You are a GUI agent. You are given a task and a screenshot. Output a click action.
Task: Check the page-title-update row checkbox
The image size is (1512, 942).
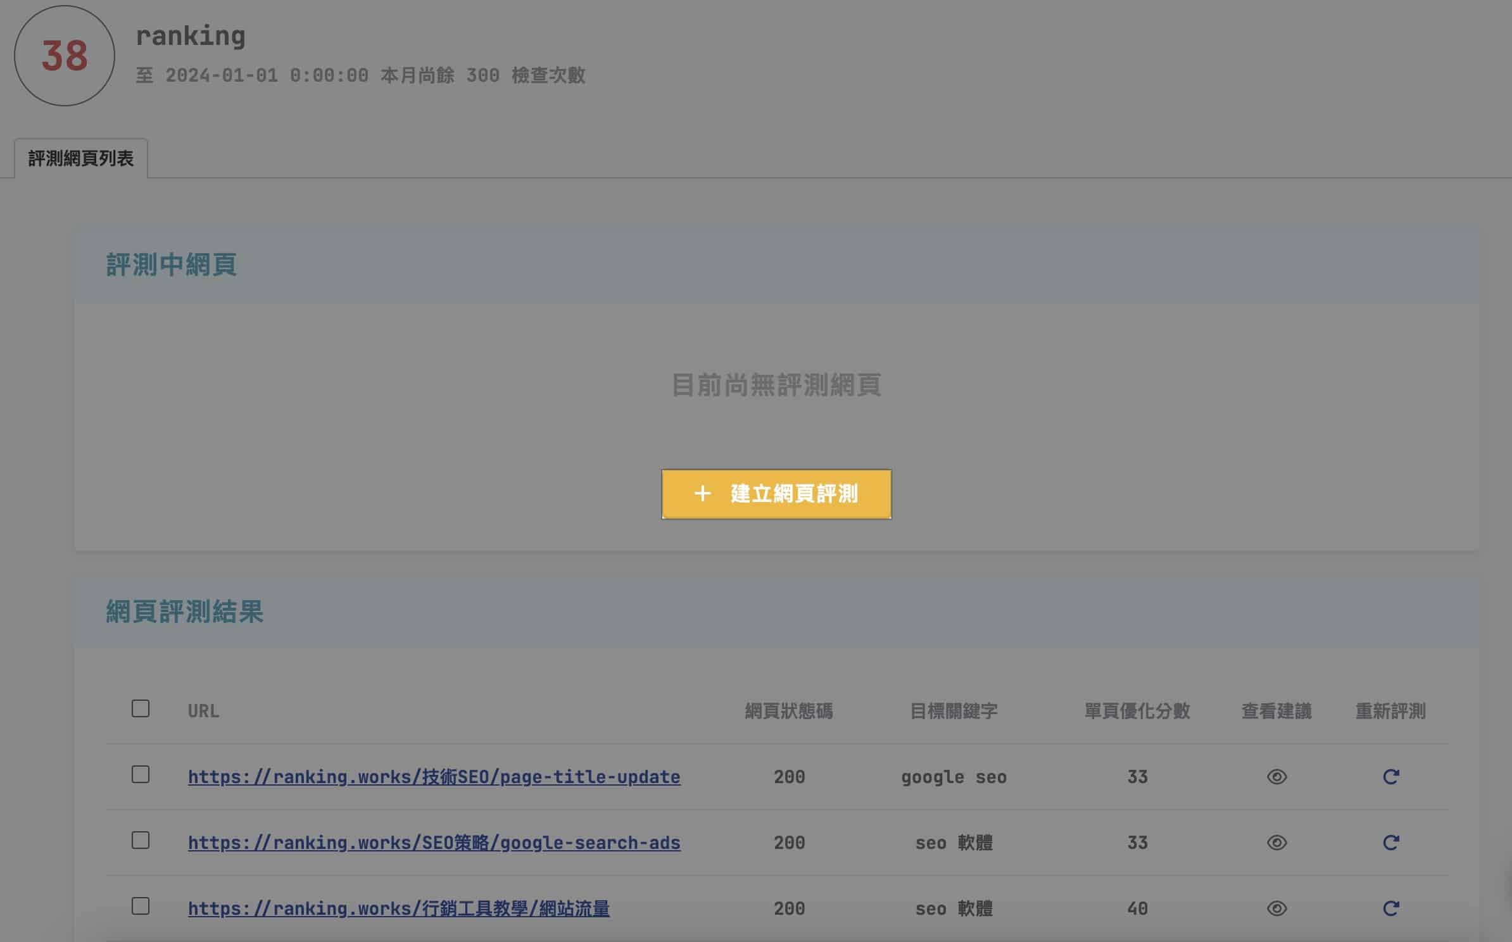coord(141,774)
